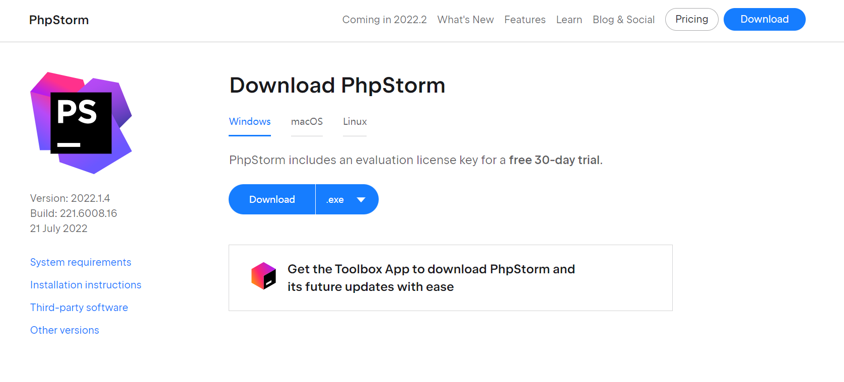Click the main blue Download button
844x382 pixels.
[272, 199]
